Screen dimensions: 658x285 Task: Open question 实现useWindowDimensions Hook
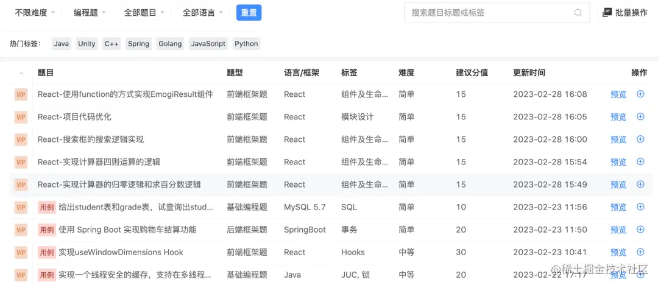tap(121, 252)
